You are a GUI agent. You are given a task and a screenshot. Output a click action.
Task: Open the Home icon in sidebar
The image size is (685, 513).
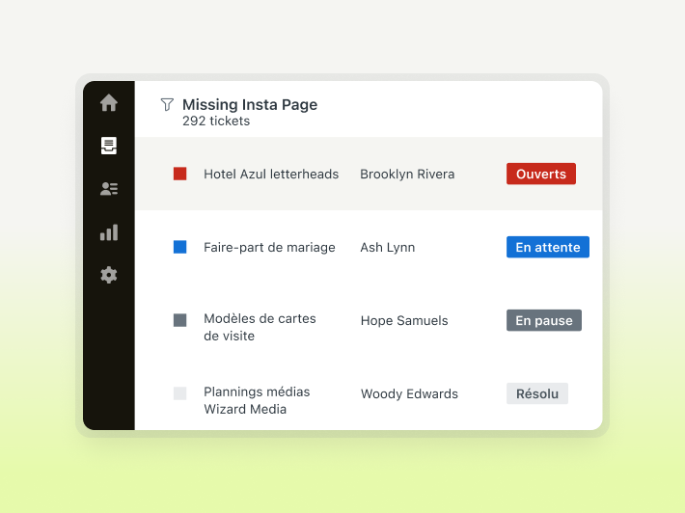[109, 102]
